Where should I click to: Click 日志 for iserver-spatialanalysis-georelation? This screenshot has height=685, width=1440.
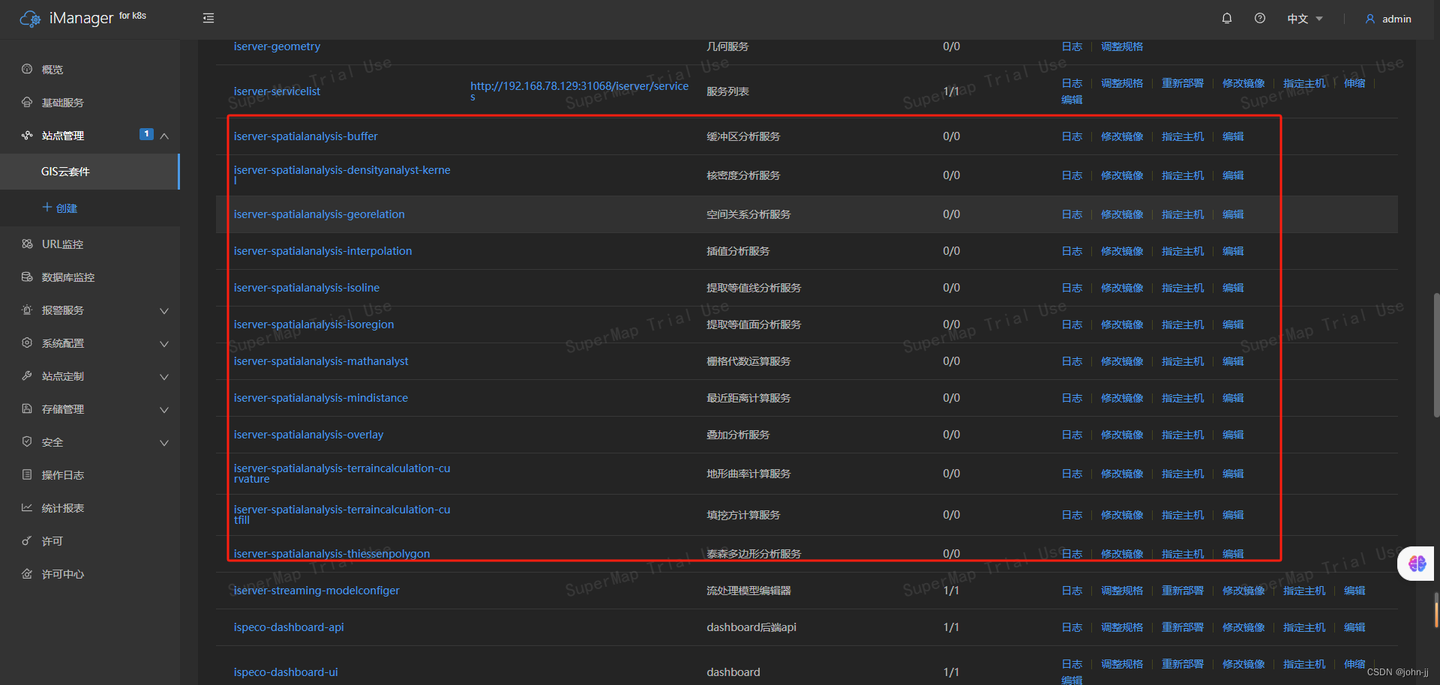point(1072,214)
